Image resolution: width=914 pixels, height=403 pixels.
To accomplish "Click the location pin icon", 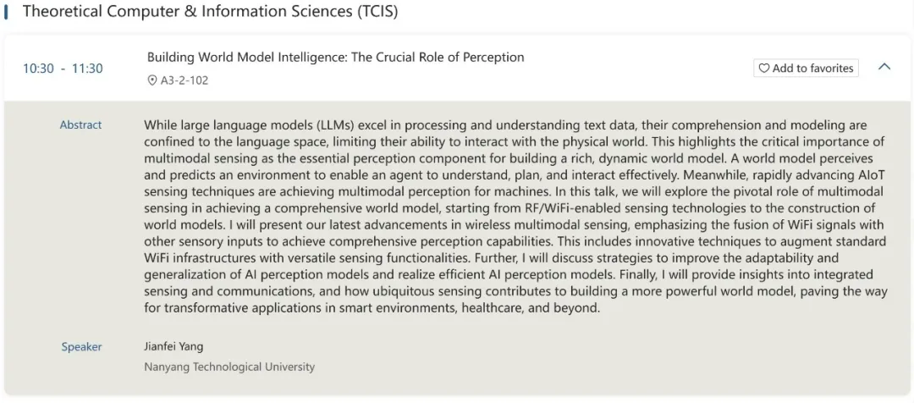I will tap(152, 80).
